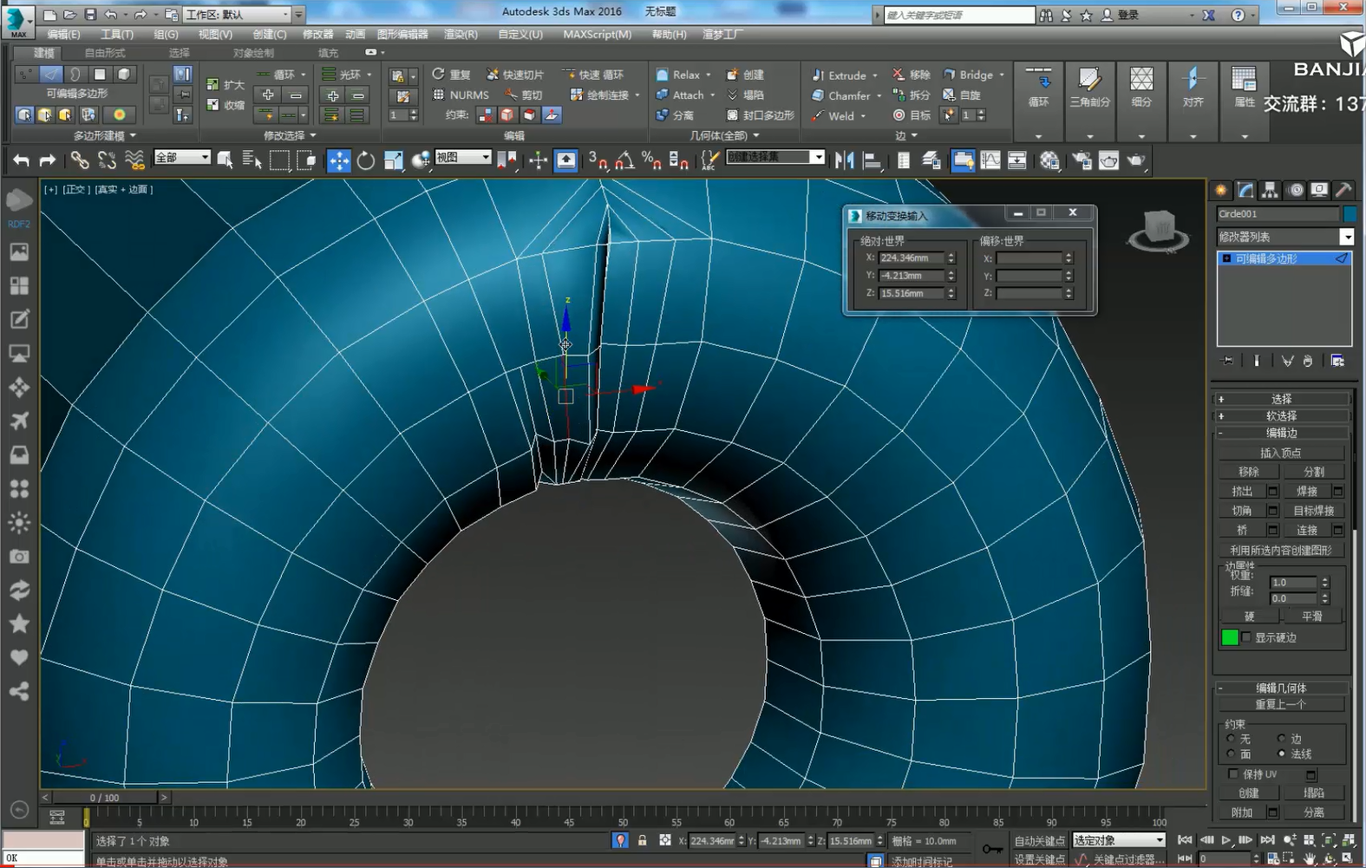This screenshot has width=1366, height=868.
Task: Switch to Element sub-object mode icon
Action: [x=124, y=75]
